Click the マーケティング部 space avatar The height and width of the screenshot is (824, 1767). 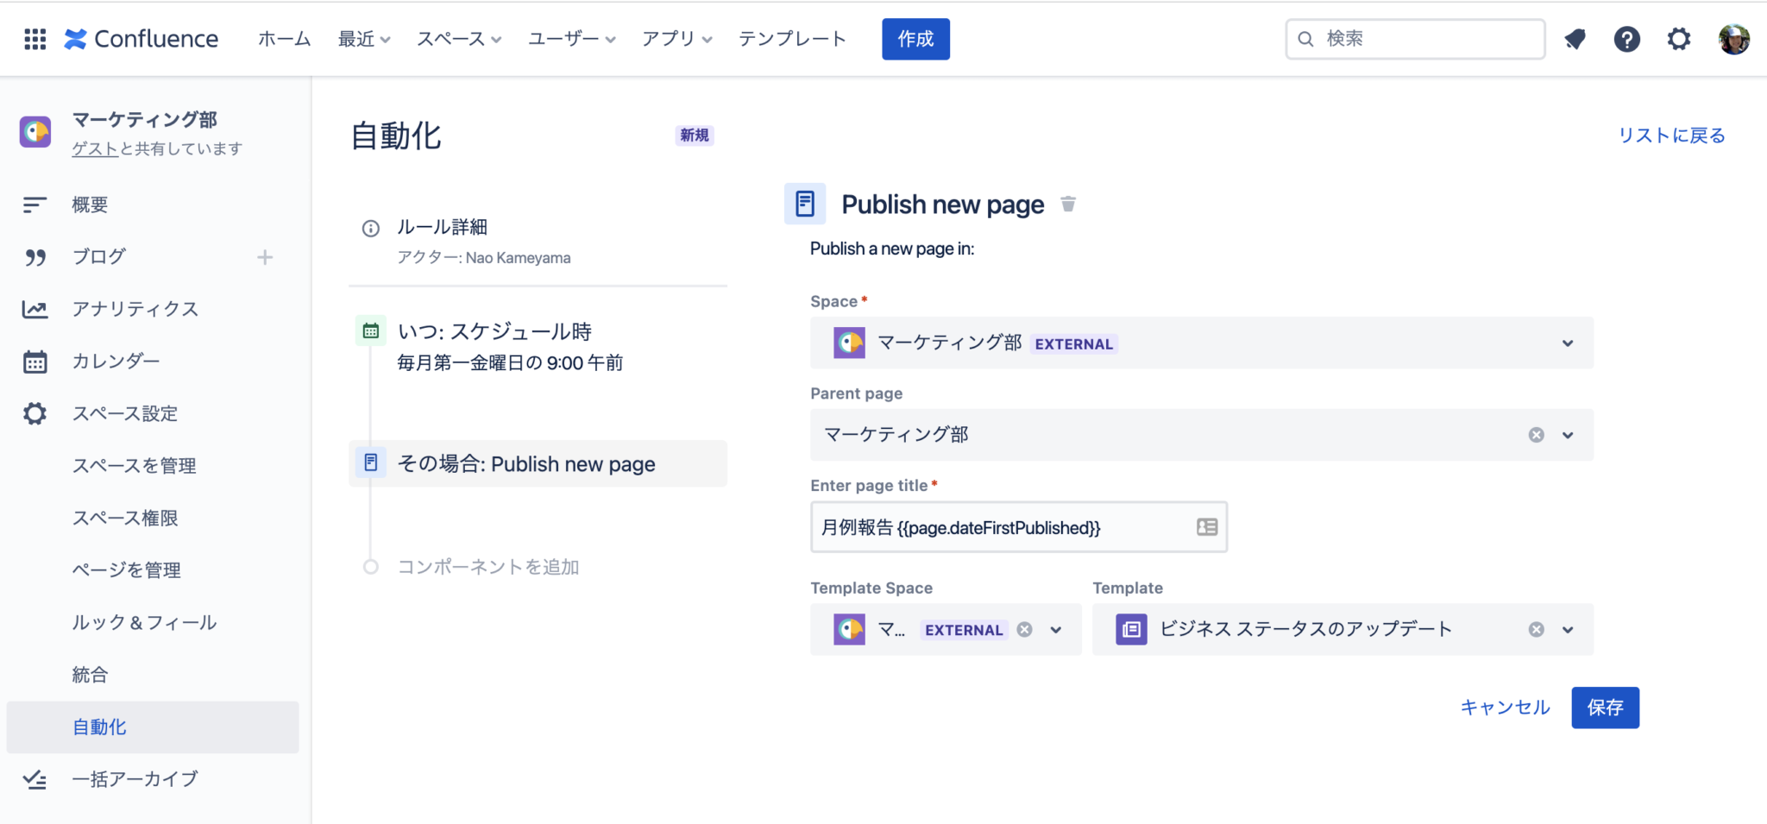[35, 132]
